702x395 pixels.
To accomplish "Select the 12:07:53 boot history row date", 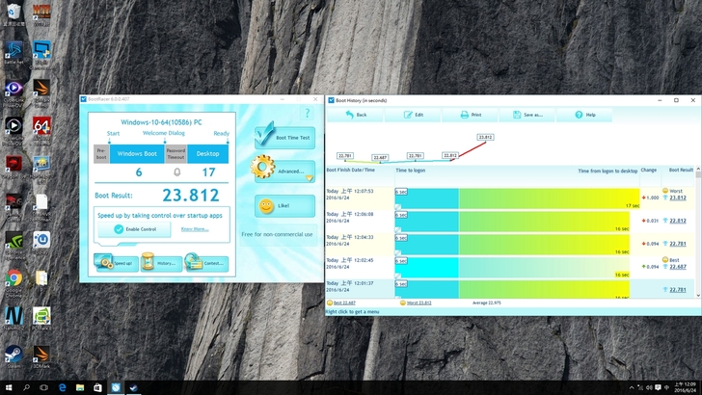I will click(x=350, y=195).
